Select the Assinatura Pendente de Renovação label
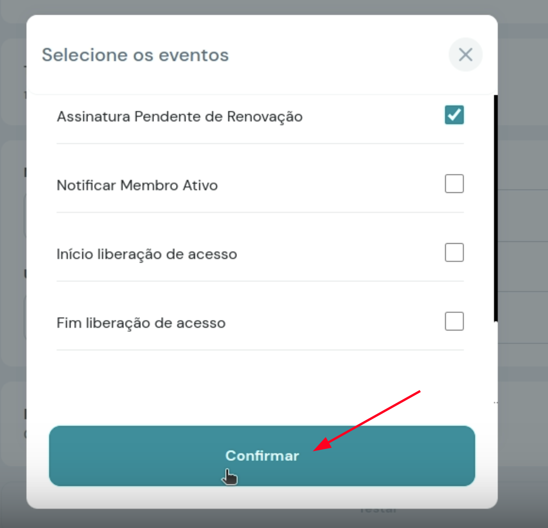 click(180, 116)
